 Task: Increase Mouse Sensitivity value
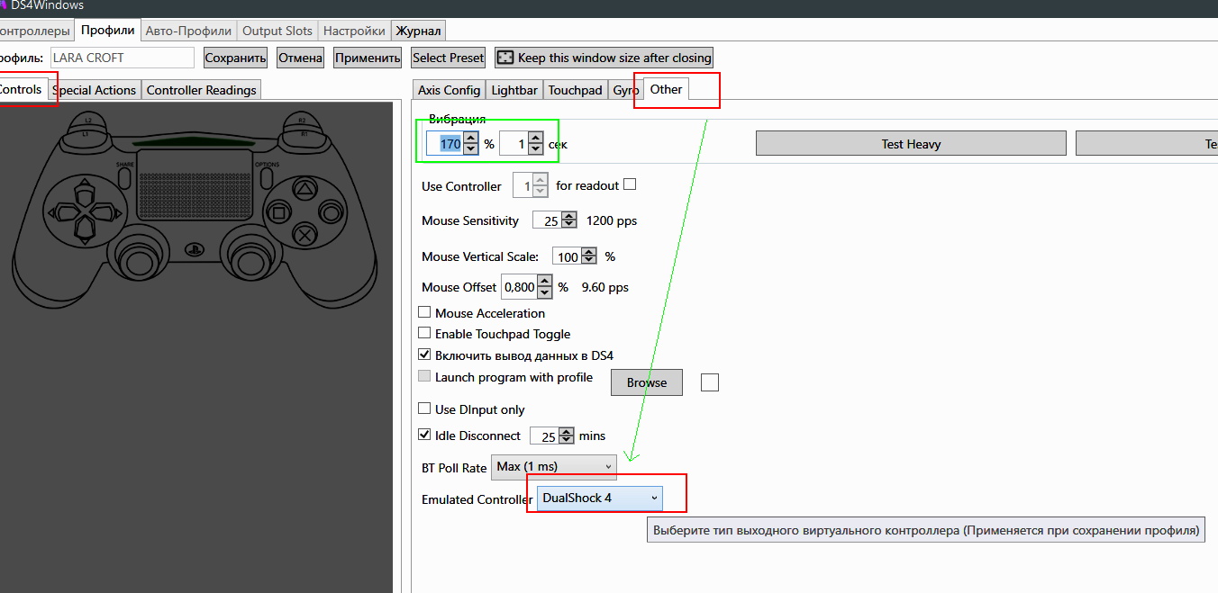coord(568,216)
